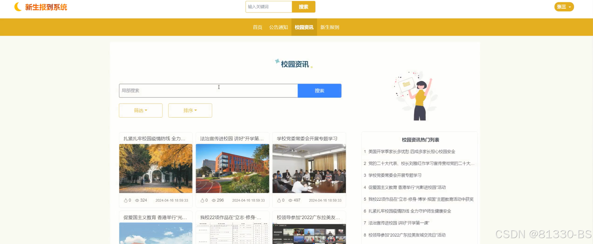This screenshot has width=593, height=244.
Task: Click timestamp 2024-04-16 18:59:33 under 扎紧扎牢 card
Action: (172, 200)
